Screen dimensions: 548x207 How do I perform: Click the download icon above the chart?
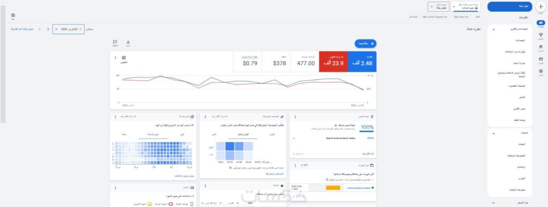128,42
